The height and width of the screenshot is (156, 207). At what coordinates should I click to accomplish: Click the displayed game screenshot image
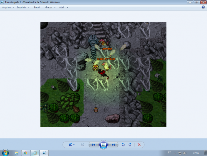(103, 74)
